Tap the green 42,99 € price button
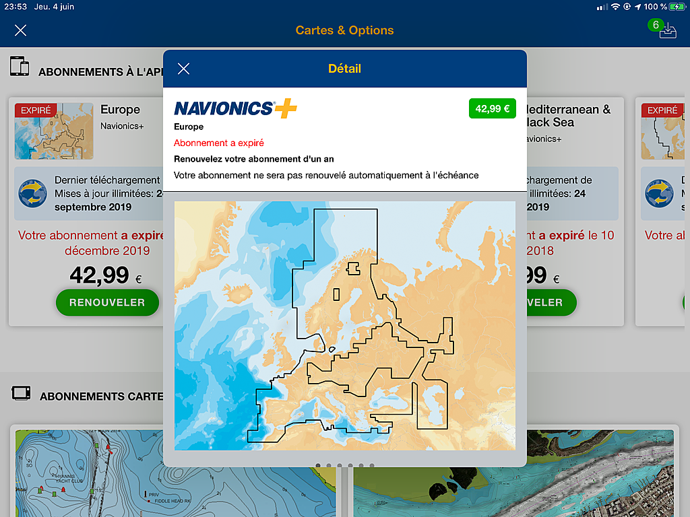The width and height of the screenshot is (690, 517). (492, 108)
